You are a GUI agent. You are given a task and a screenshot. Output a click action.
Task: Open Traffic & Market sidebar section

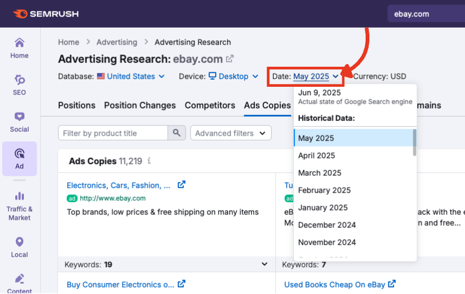tap(19, 206)
